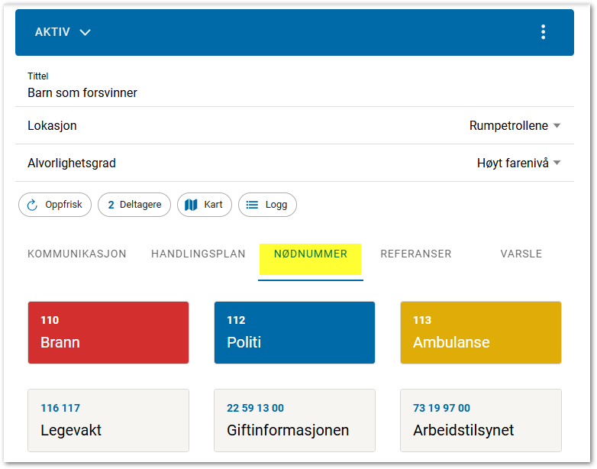Click the Giftinformasjonen phone number card
597x469 pixels.
pyautogui.click(x=295, y=420)
